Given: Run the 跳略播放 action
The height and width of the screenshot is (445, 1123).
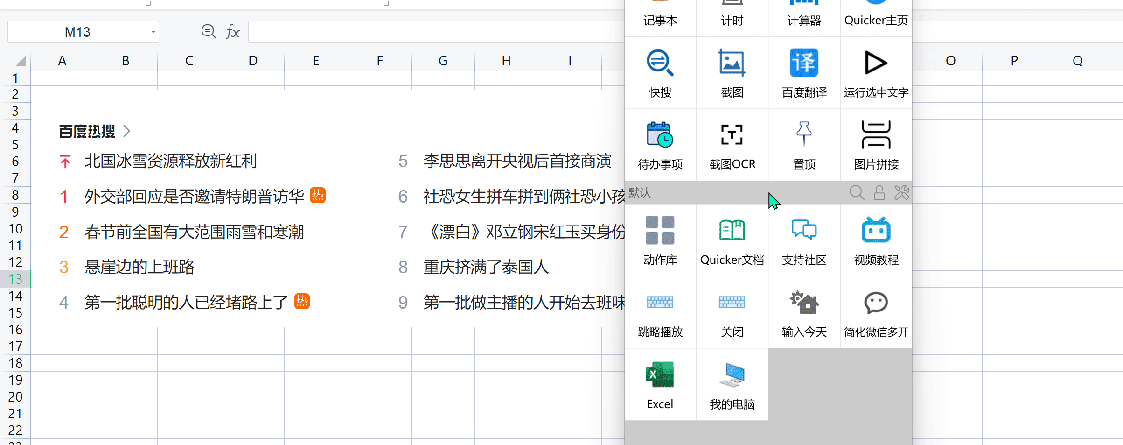Looking at the screenshot, I should (660, 312).
